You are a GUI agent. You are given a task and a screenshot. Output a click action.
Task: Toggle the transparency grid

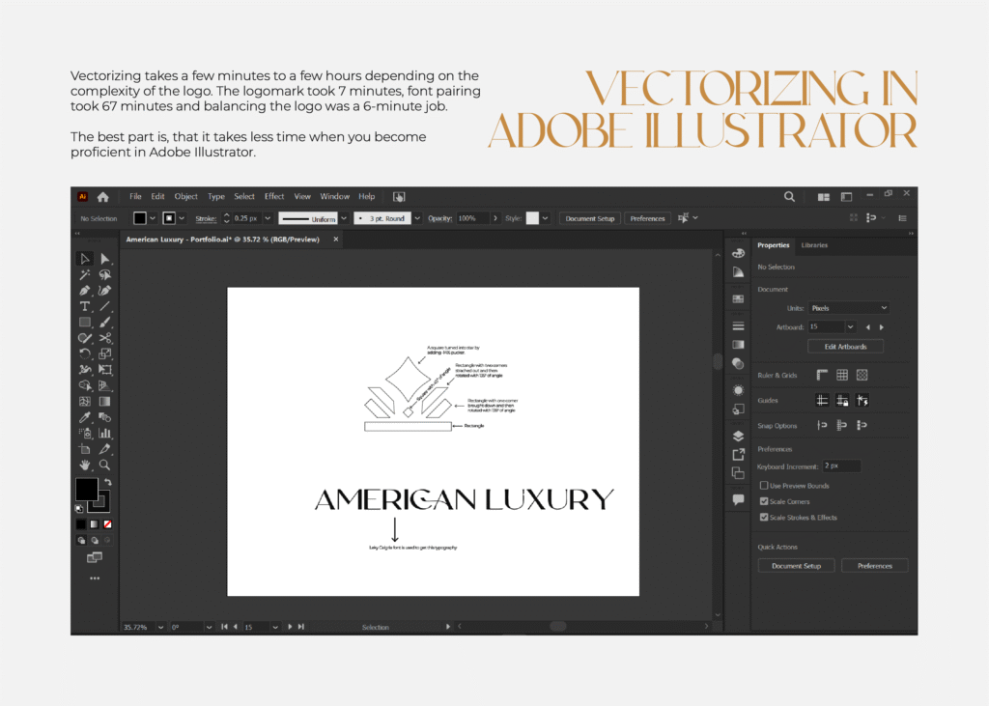tap(862, 375)
